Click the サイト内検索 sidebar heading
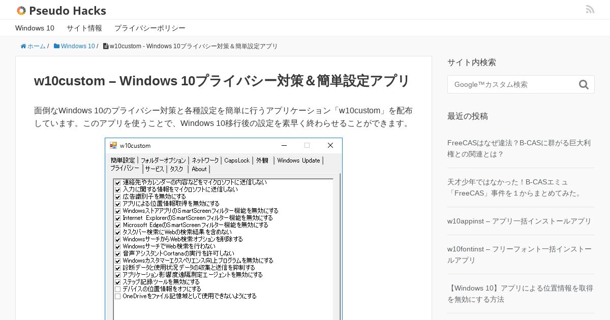The width and height of the screenshot is (610, 320). [472, 62]
